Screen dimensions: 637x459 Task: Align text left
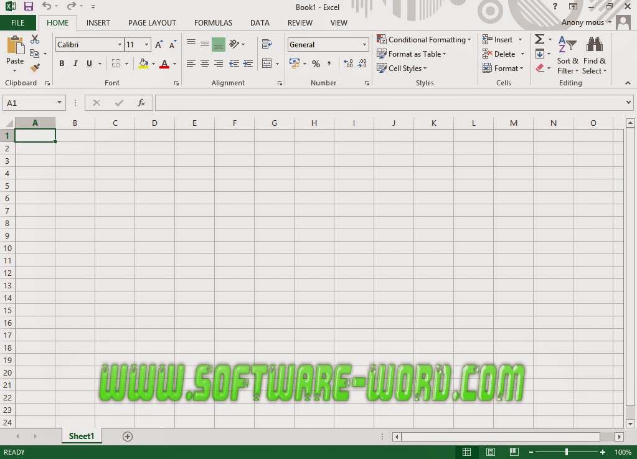tap(191, 64)
